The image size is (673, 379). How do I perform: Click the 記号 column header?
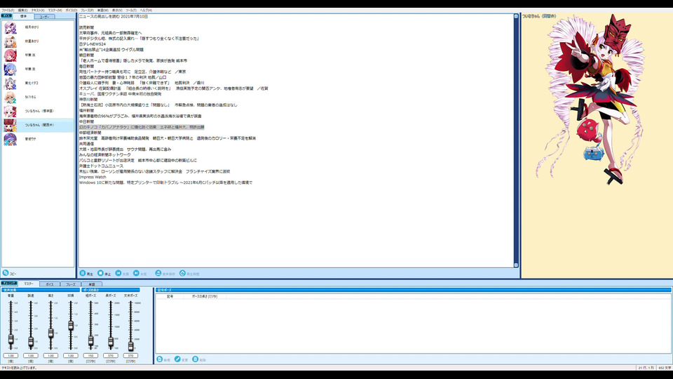click(x=170, y=296)
